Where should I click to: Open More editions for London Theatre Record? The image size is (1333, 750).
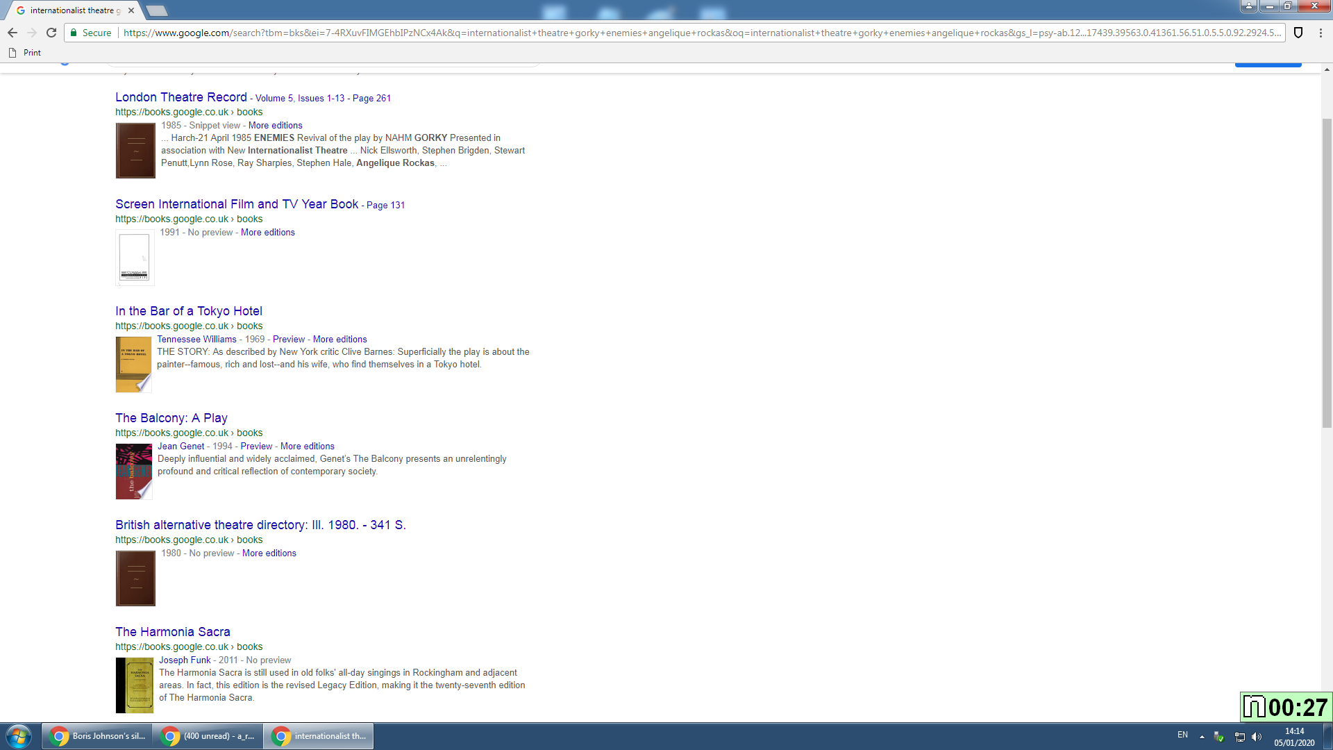point(276,126)
